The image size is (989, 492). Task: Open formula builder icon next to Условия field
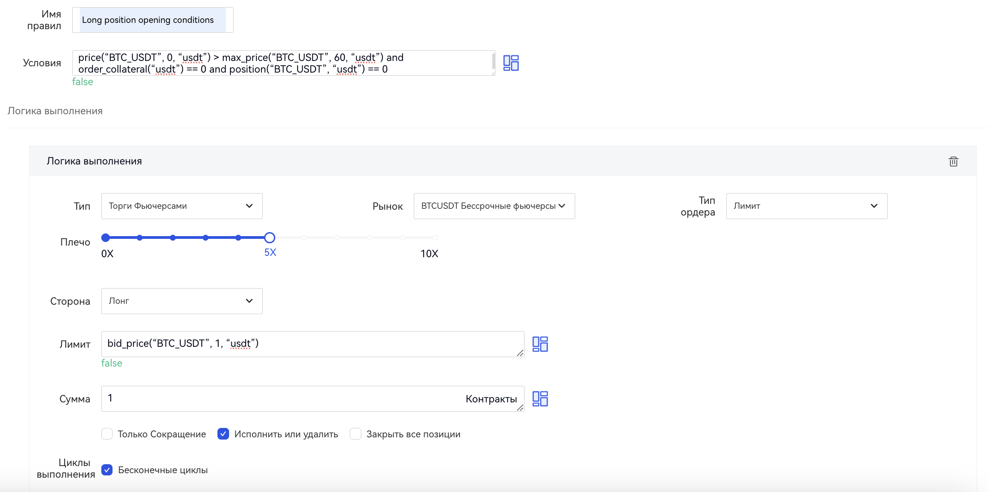click(511, 63)
